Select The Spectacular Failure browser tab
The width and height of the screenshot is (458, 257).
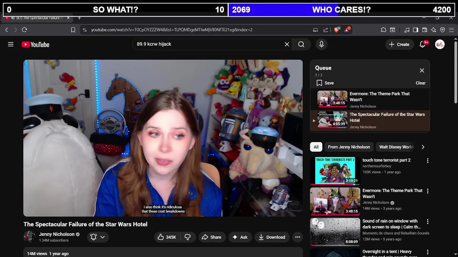[x=38, y=18]
